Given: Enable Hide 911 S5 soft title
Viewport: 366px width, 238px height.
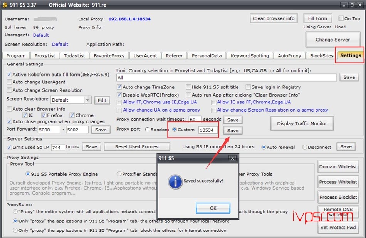Looking at the screenshot, I should (188, 87).
